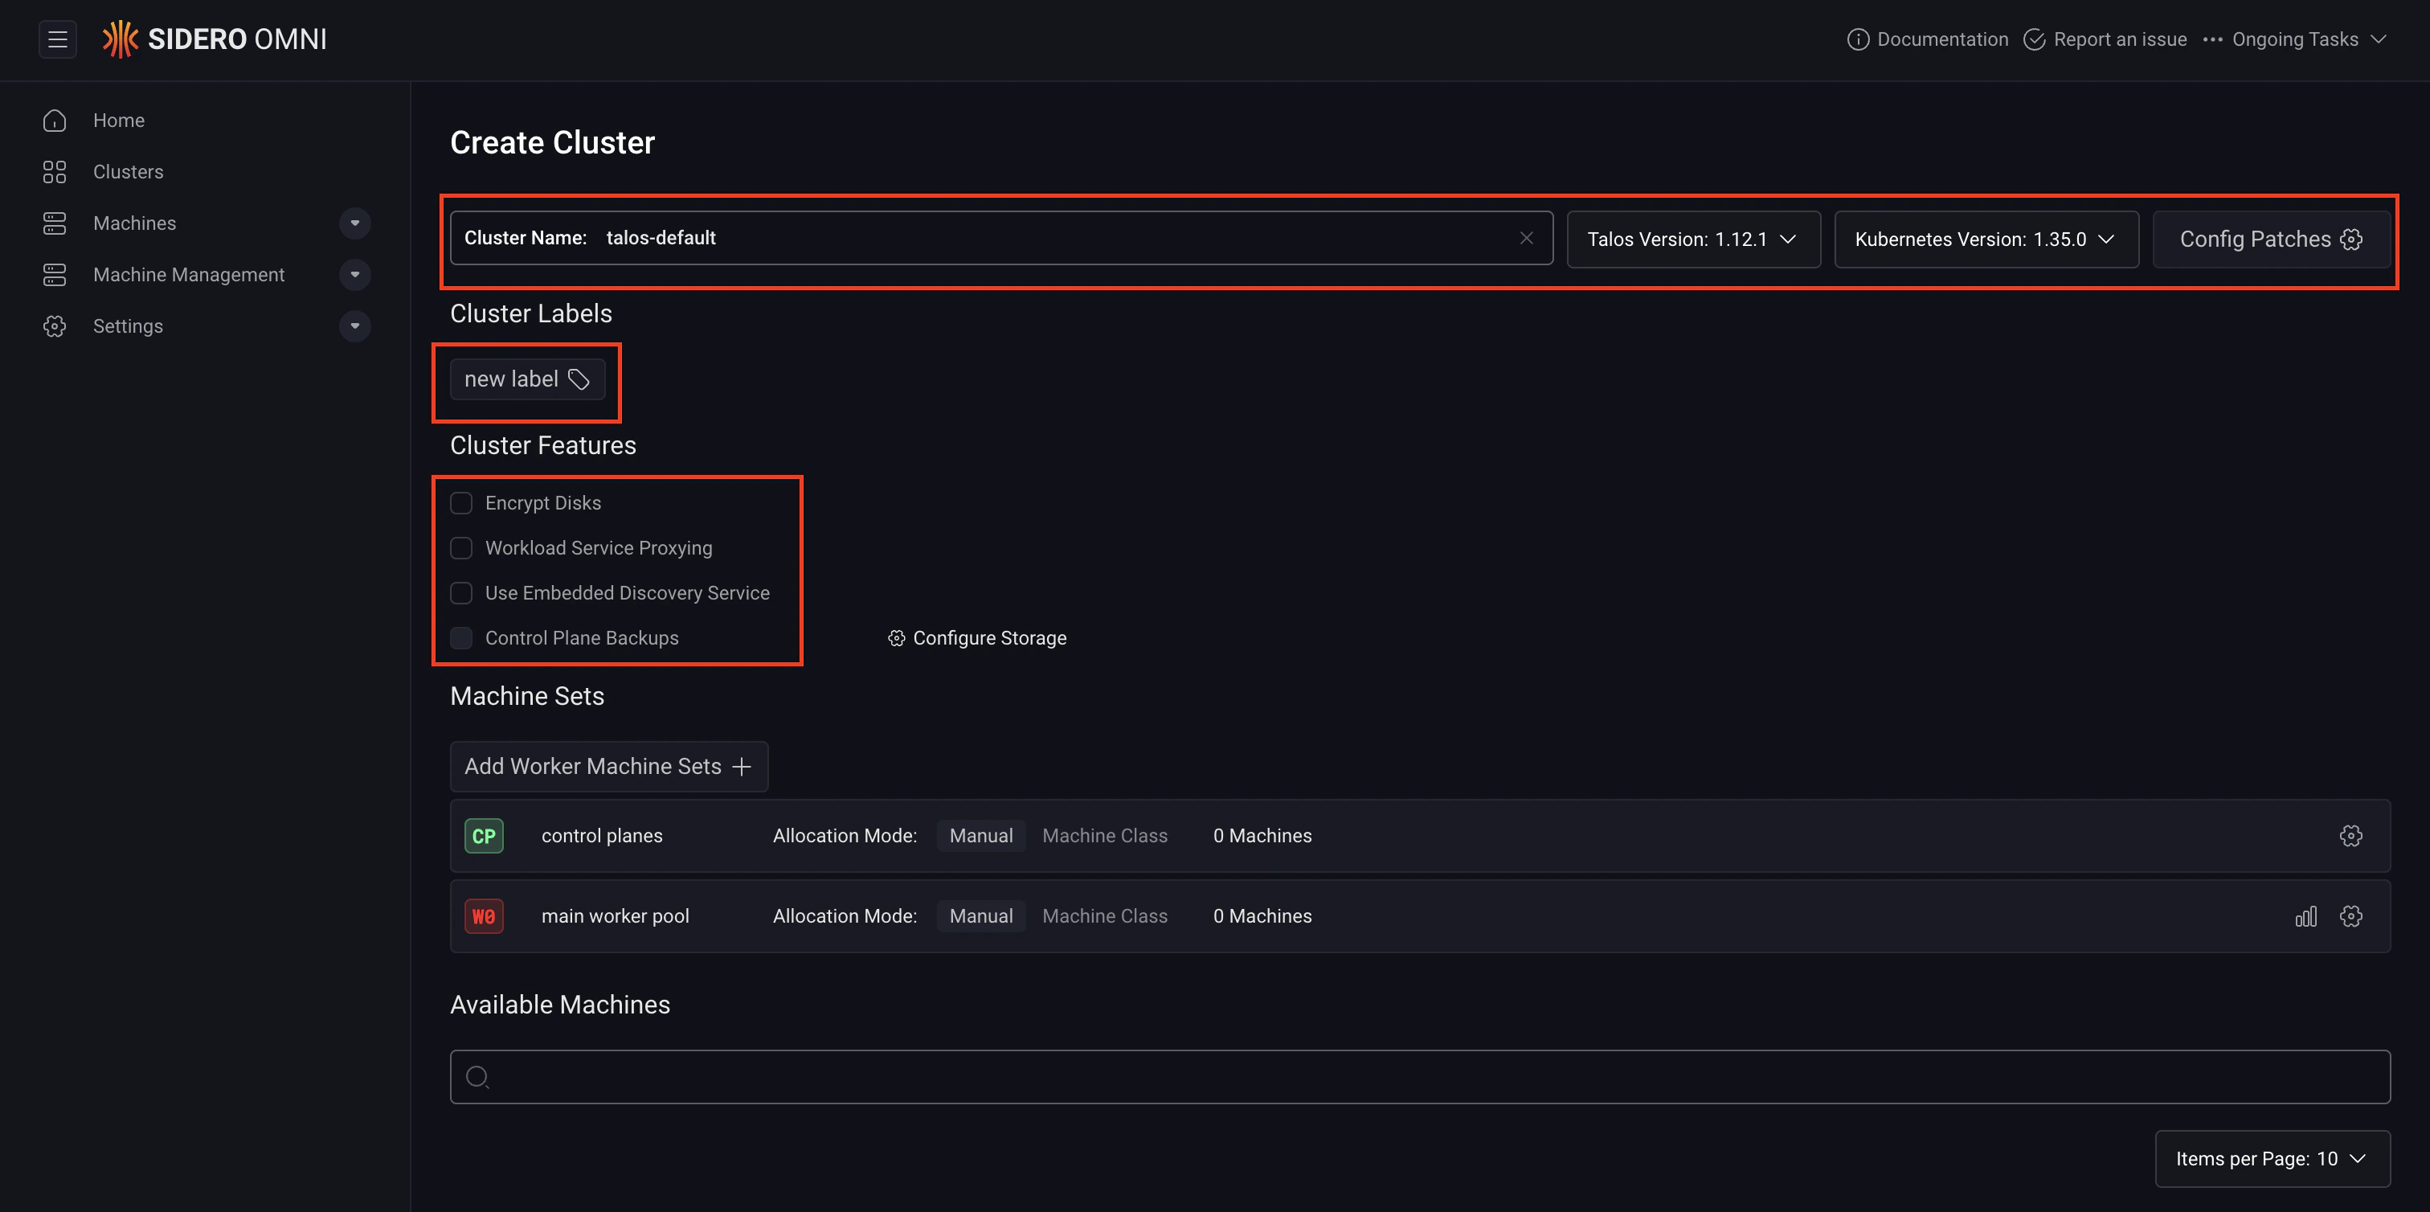
Task: Click the new label tag icon
Action: coord(579,379)
